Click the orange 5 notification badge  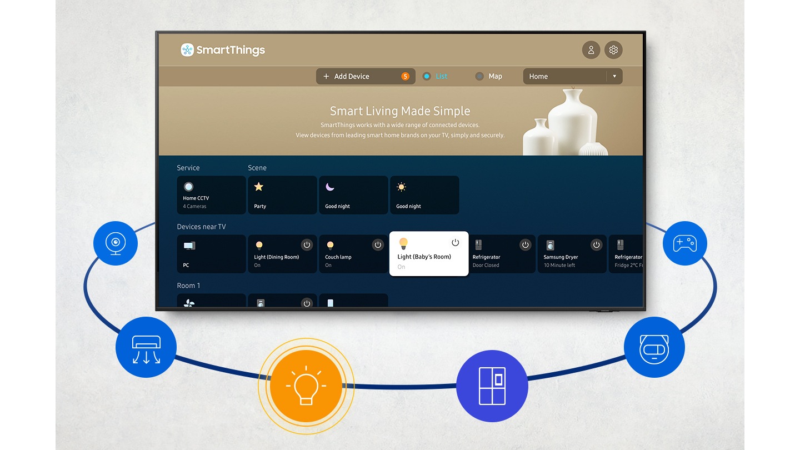(405, 76)
